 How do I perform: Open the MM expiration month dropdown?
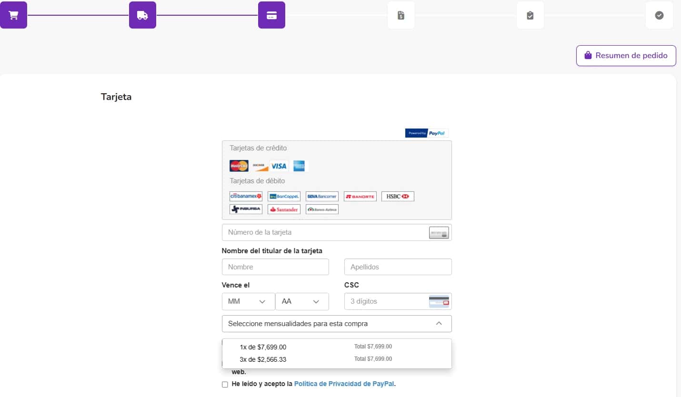tap(249, 301)
